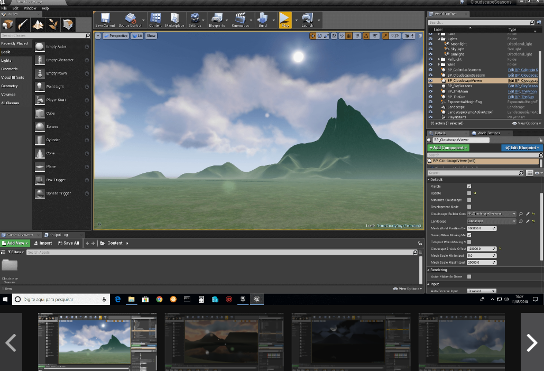The height and width of the screenshot is (371, 544).
Task: Open Chrome from the Windows taskbar
Action: 159,299
